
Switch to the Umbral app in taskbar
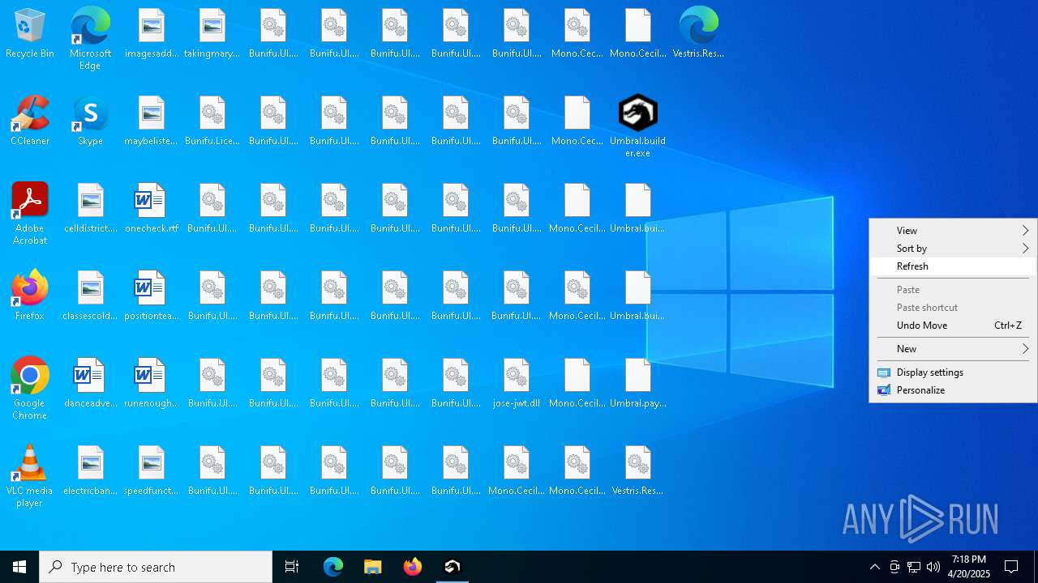pos(452,567)
